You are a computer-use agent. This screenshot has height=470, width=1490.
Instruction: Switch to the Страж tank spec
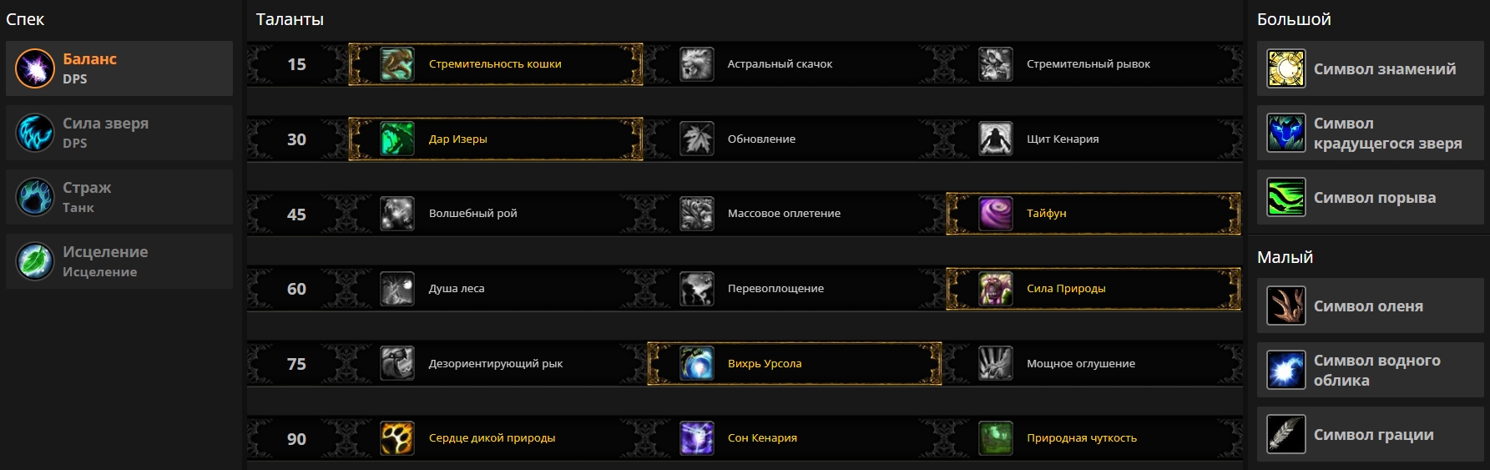[119, 197]
